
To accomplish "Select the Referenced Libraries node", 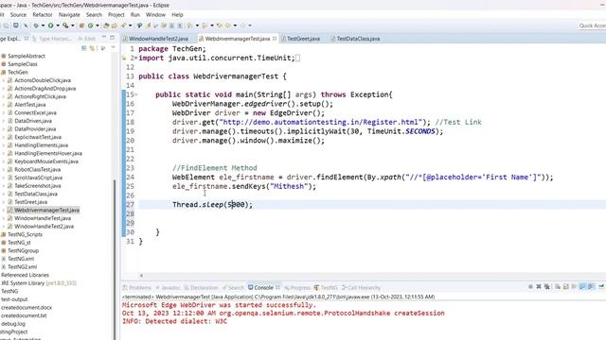I will (x=26, y=275).
